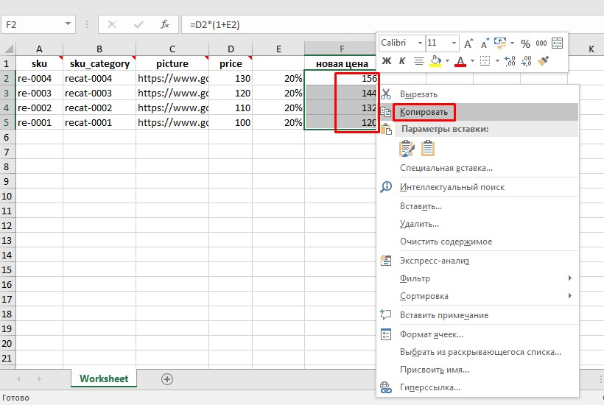Switch to the Worksheet sheet tab

104,378
